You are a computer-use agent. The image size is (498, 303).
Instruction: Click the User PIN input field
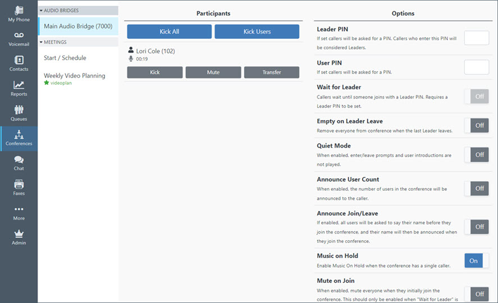(477, 67)
